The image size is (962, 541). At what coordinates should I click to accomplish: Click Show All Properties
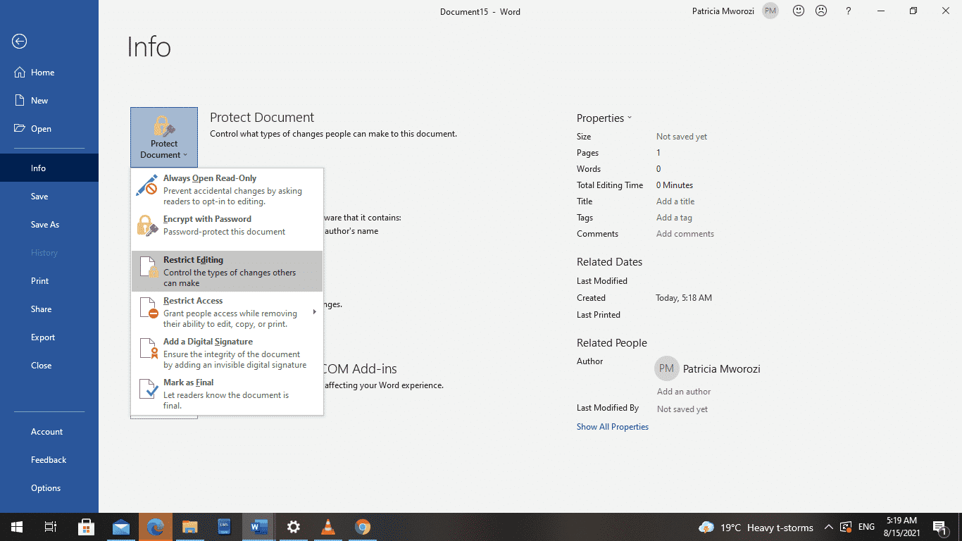[613, 426]
